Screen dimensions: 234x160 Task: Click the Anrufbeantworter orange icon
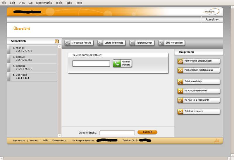click(180, 91)
